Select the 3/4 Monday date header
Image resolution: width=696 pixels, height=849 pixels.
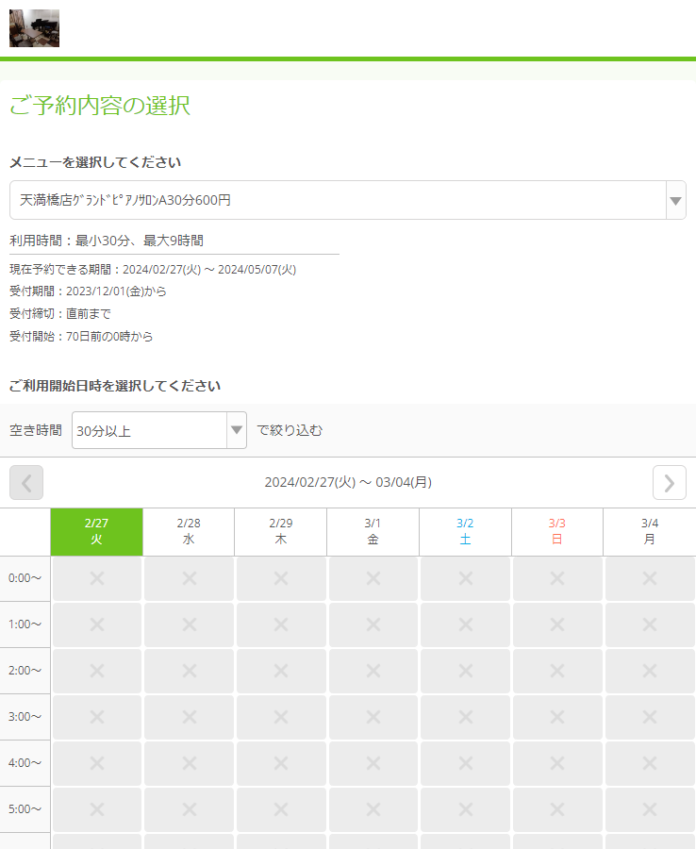click(x=650, y=532)
